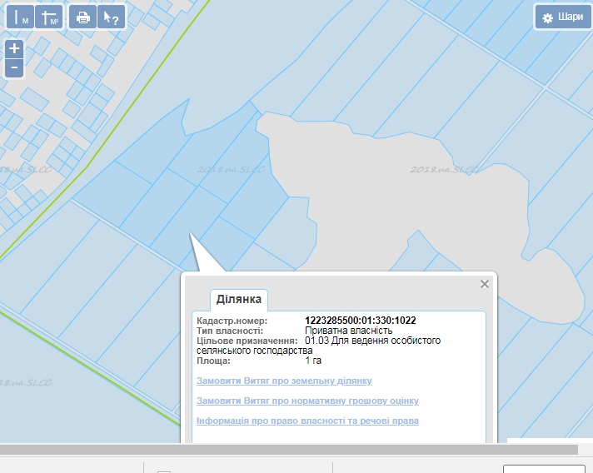Select the Ділянка tab
Screen dimensions: 593x473
239,299
